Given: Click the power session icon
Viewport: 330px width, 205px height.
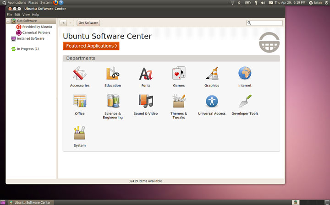Looking at the screenshot, I should pos(326,3).
